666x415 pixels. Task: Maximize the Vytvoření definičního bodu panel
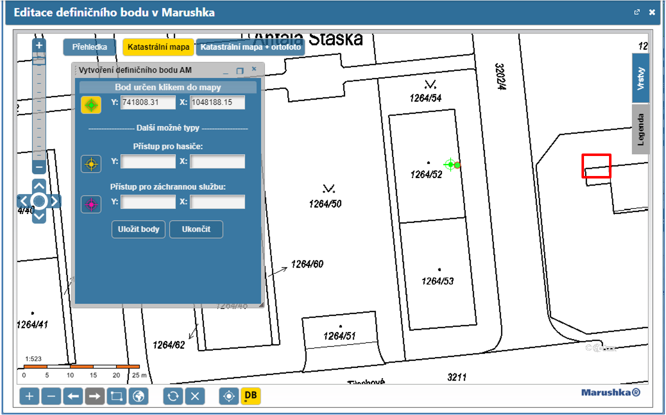(x=240, y=71)
